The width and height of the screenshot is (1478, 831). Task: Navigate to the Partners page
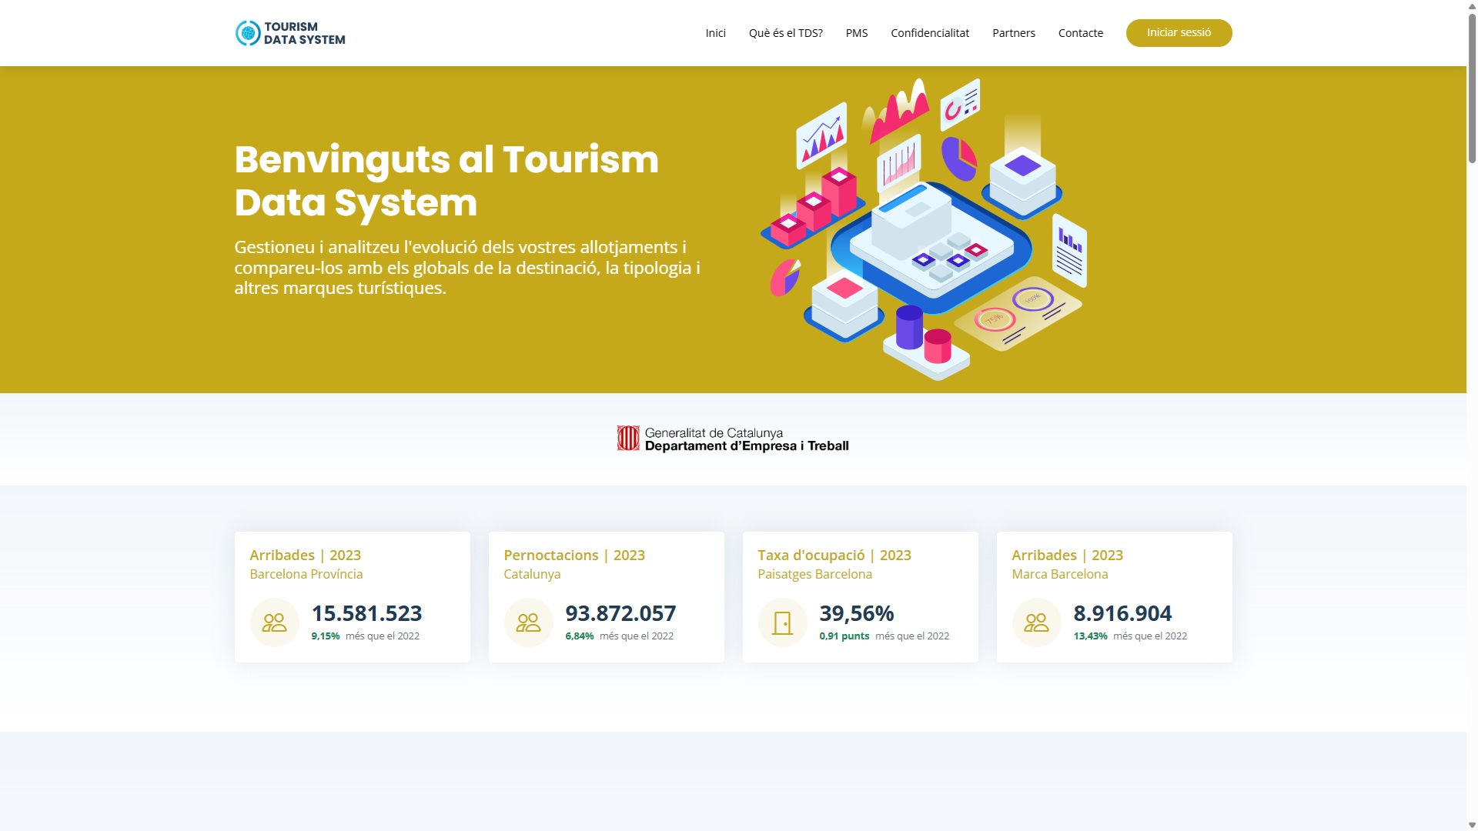coord(1013,33)
